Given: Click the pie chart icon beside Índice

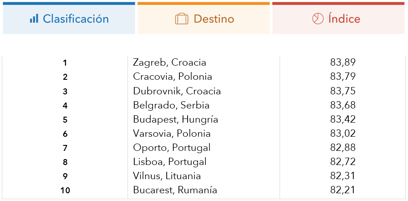Looking at the screenshot, I should click(318, 19).
